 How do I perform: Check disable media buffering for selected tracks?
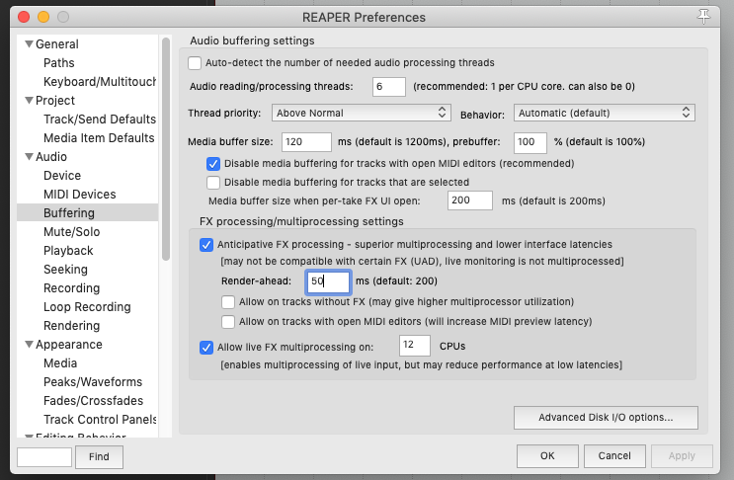point(213,183)
